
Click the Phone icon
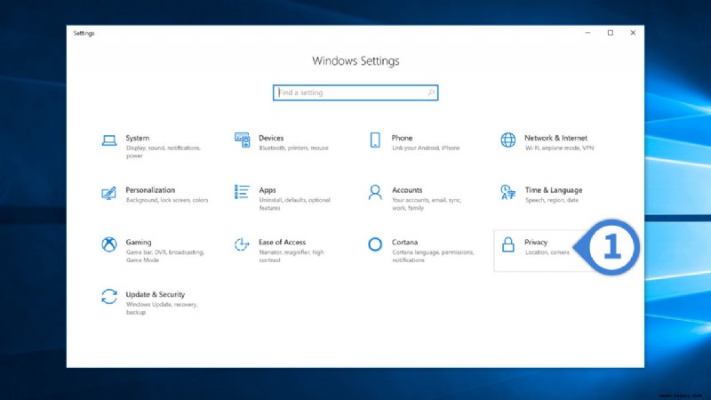375,140
